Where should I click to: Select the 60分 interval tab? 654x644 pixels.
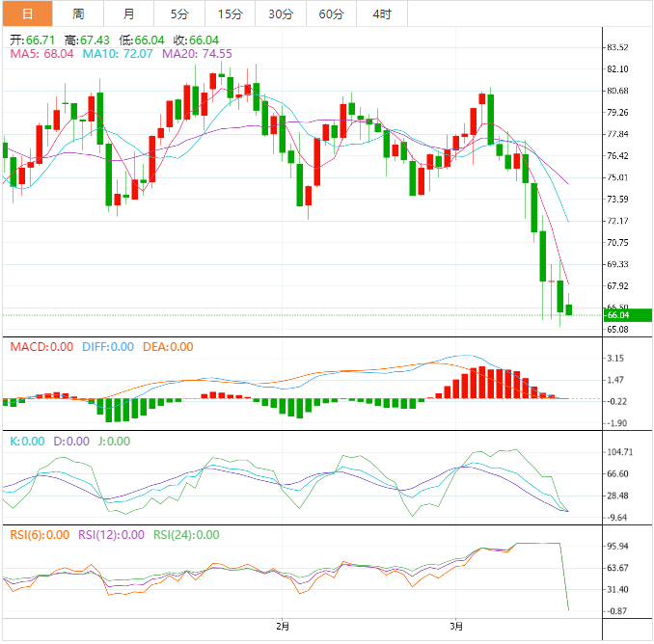(331, 13)
